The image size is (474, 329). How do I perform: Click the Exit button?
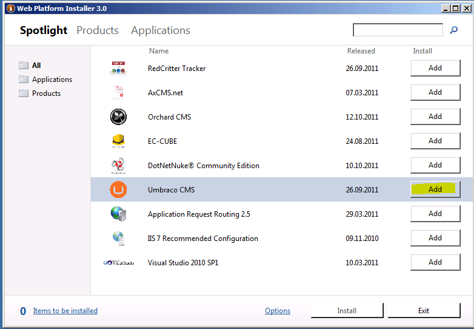tap(424, 311)
